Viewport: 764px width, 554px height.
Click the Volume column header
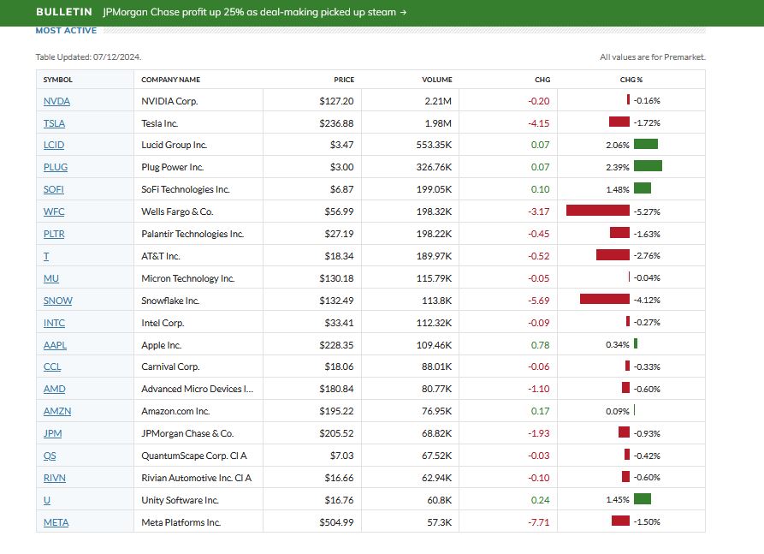(x=436, y=80)
